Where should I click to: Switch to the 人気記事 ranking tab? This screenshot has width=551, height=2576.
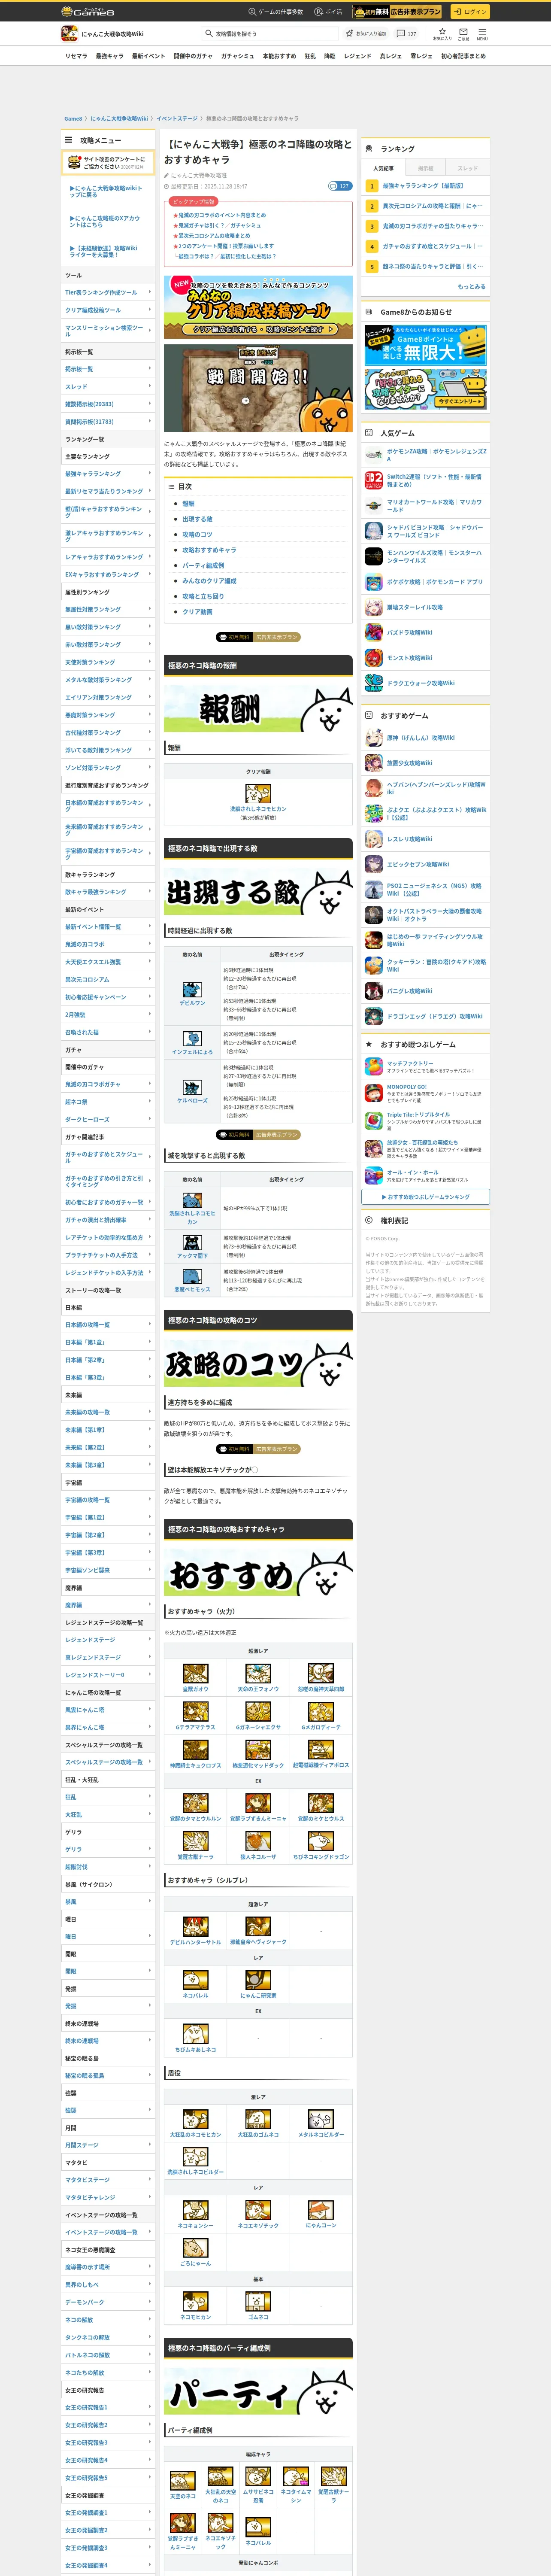click(x=383, y=168)
